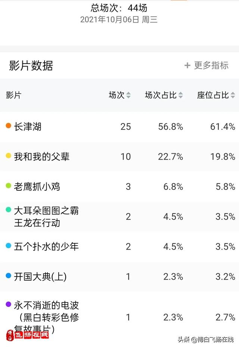Click the purple dot for 永不消逝的电波
The height and width of the screenshot is (348, 239).
(9, 304)
